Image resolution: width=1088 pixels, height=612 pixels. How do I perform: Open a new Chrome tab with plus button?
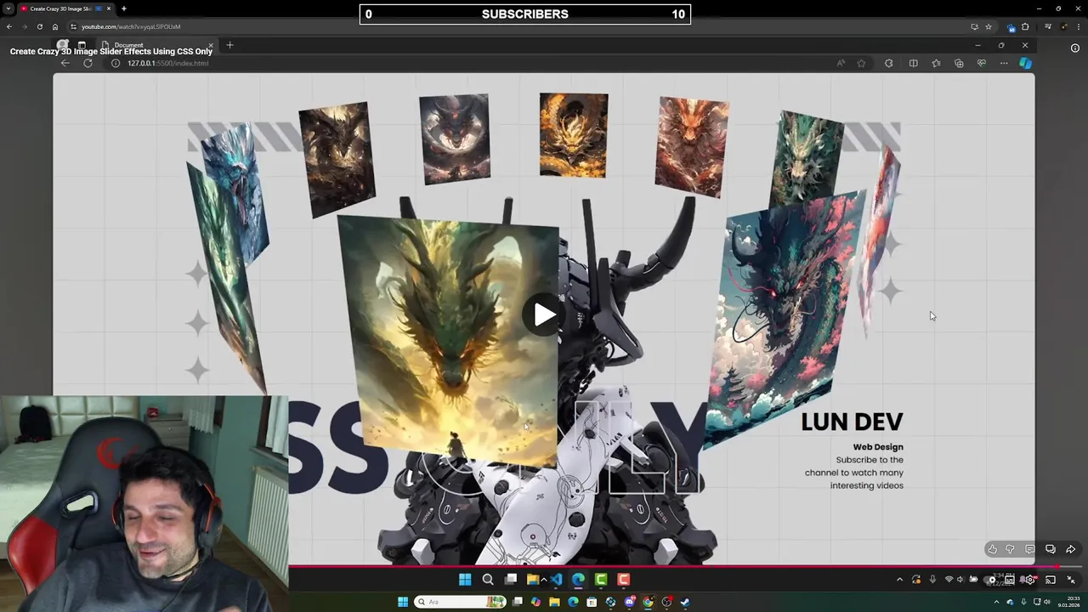coord(124,8)
